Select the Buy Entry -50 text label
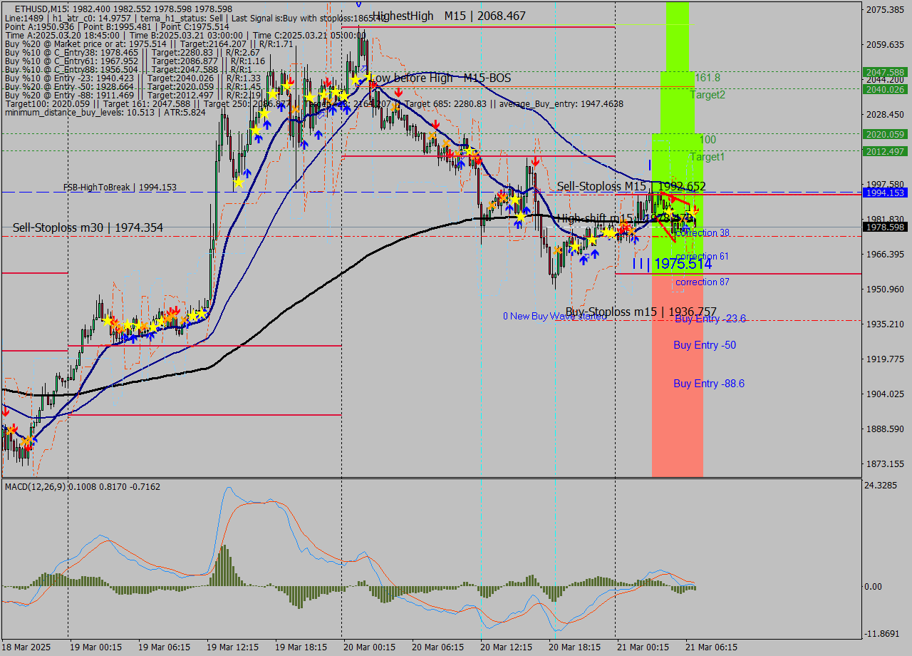Screen dimensions: 912x656 tap(704, 345)
